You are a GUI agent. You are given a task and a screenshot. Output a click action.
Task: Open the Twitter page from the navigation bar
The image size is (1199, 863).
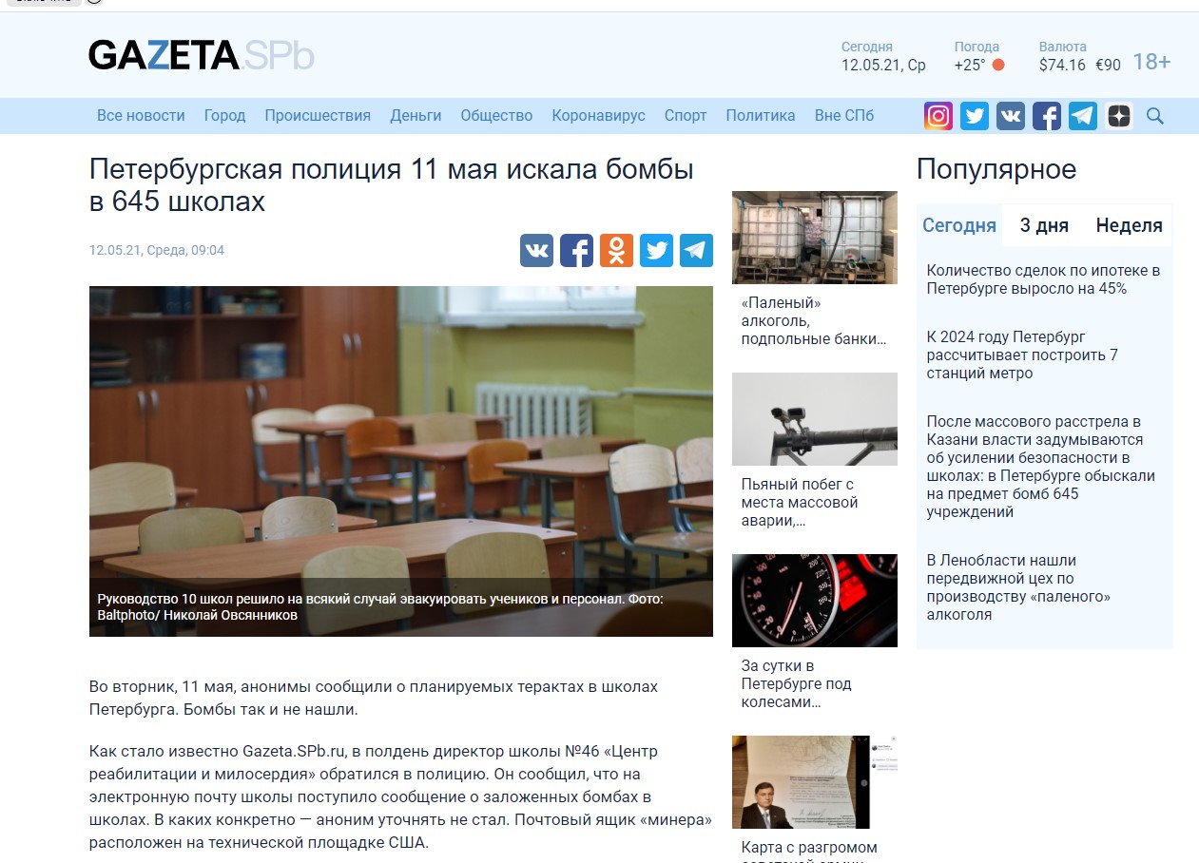975,116
